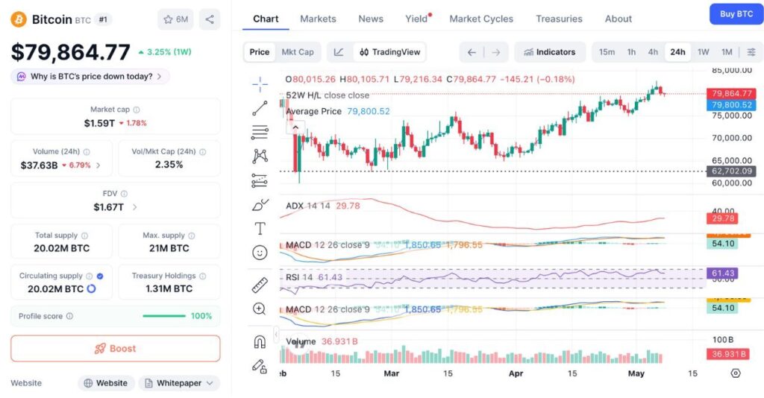The width and height of the screenshot is (764, 398).
Task: Open the Market Cycles tab
Action: point(481,19)
